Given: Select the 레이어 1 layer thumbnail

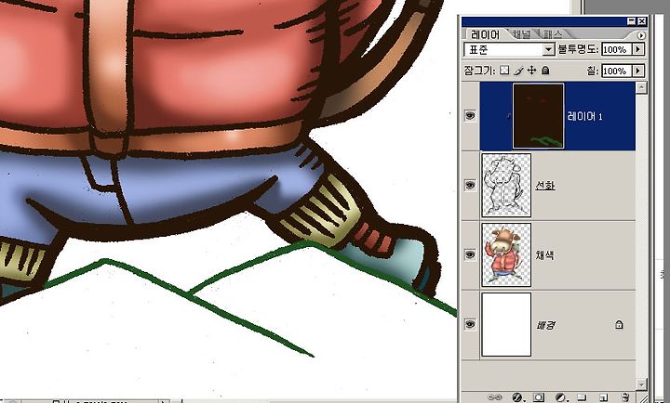Looking at the screenshot, I should coord(539,116).
